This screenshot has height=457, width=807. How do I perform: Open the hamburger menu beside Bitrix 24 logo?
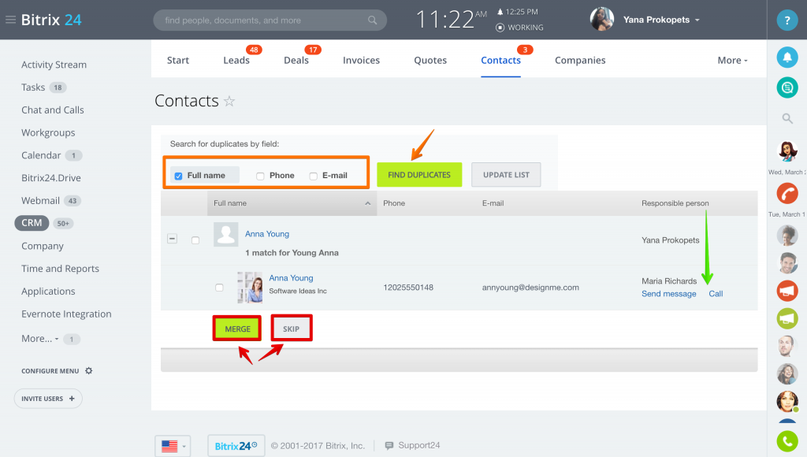pyautogui.click(x=10, y=20)
